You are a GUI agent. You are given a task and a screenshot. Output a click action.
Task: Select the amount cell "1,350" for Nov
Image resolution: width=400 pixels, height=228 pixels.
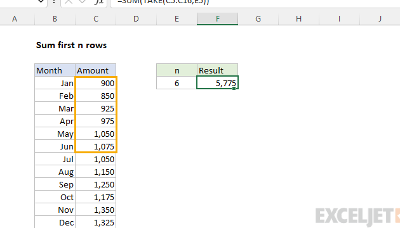pyautogui.click(x=96, y=210)
